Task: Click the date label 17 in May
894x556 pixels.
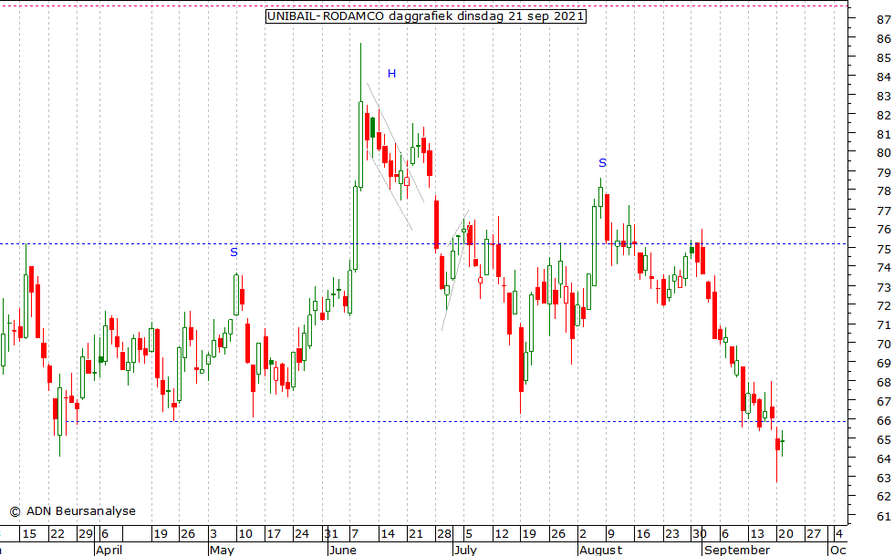Action: point(274,534)
